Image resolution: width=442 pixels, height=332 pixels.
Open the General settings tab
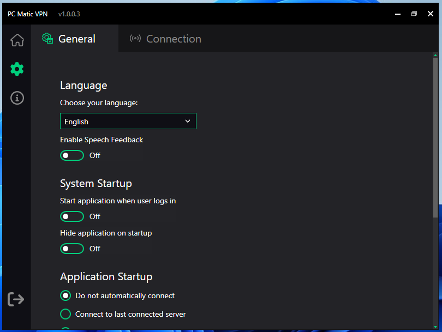pos(76,39)
